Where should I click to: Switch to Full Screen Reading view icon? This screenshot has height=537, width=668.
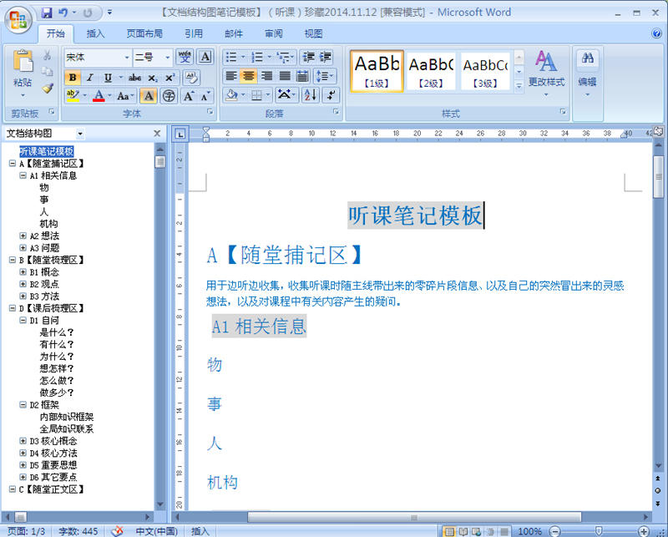click(464, 530)
